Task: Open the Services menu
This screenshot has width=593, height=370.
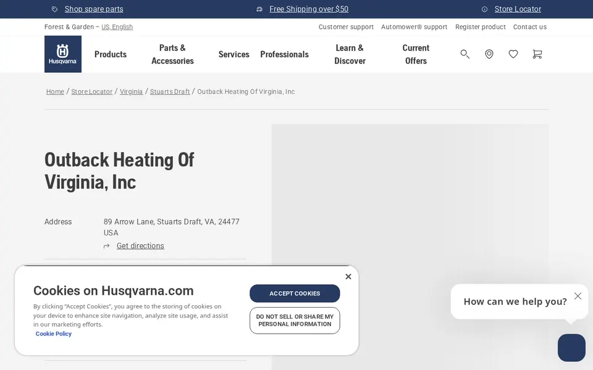Action: click(x=233, y=54)
